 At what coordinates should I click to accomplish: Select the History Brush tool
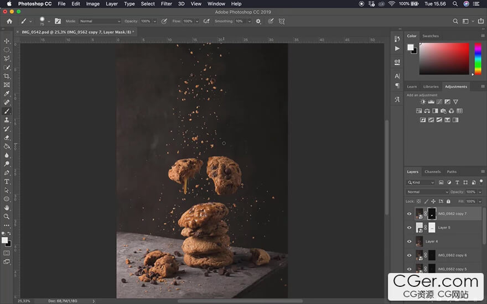click(7, 129)
